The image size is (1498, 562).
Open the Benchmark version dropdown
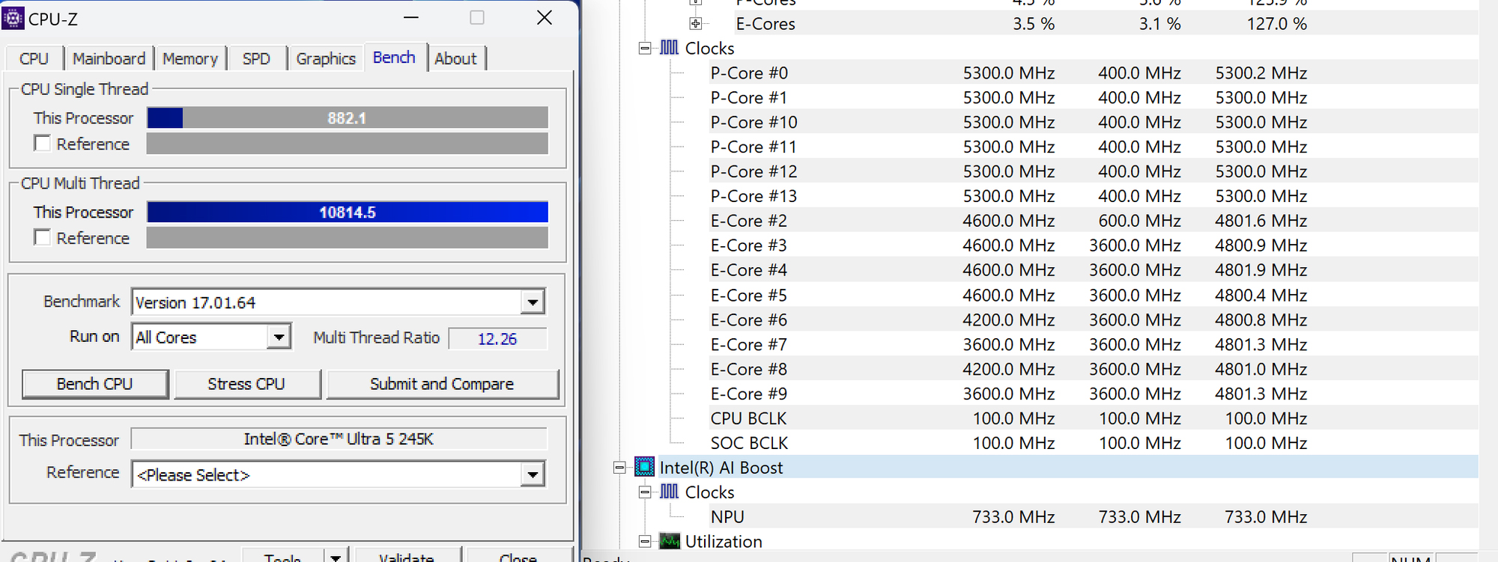click(533, 302)
